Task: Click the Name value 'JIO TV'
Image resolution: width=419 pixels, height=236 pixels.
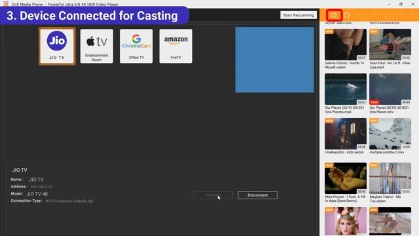Action: 36,180
